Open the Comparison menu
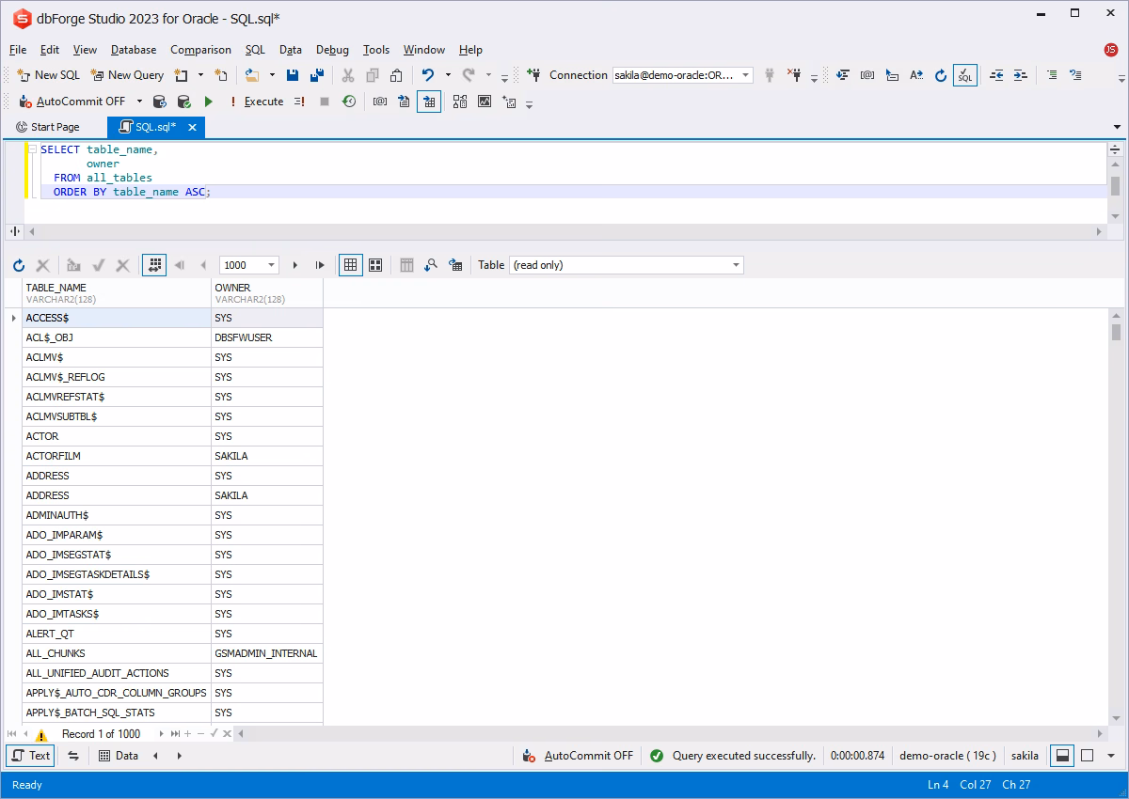 pyautogui.click(x=200, y=50)
